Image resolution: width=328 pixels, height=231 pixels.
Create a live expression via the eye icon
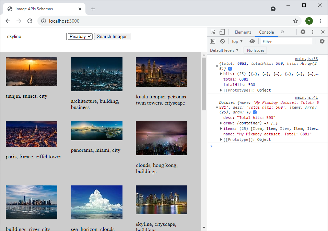pyautogui.click(x=252, y=41)
